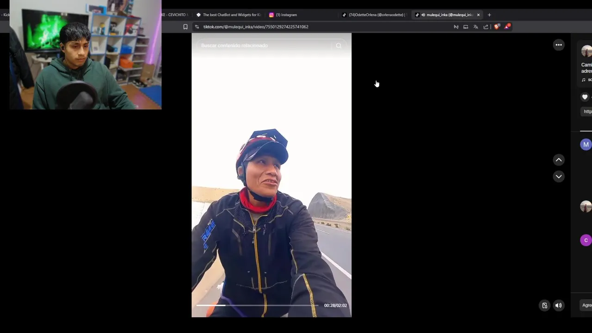Click commenter avatar with letter M
The height and width of the screenshot is (333, 592).
(x=586, y=145)
